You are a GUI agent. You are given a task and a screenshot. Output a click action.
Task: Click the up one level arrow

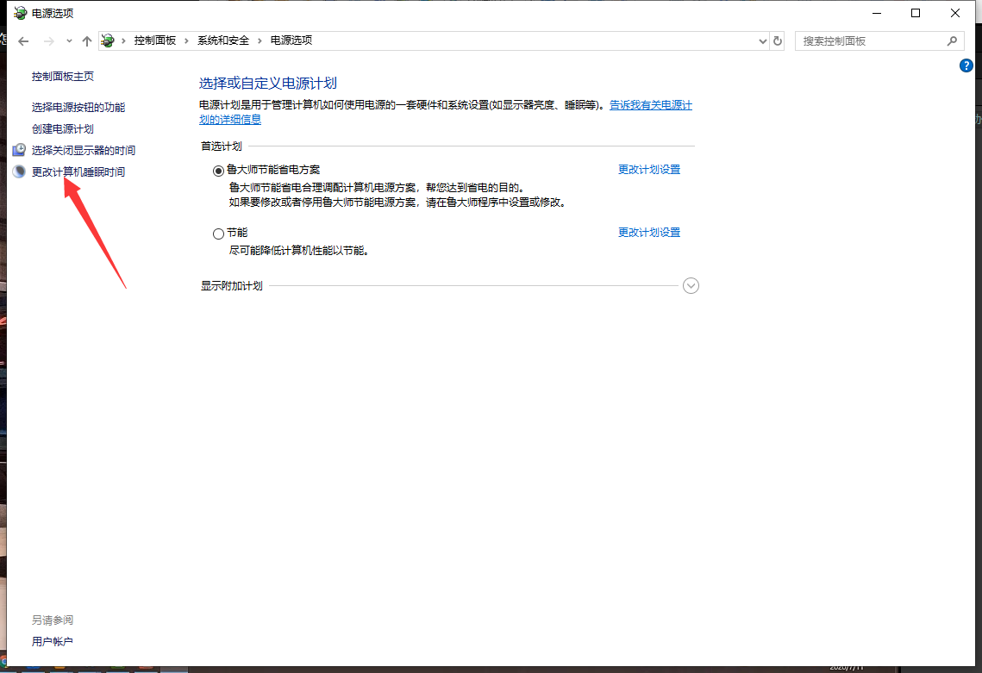pos(86,41)
